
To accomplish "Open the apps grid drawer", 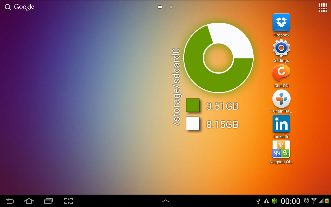I will click(x=323, y=7).
